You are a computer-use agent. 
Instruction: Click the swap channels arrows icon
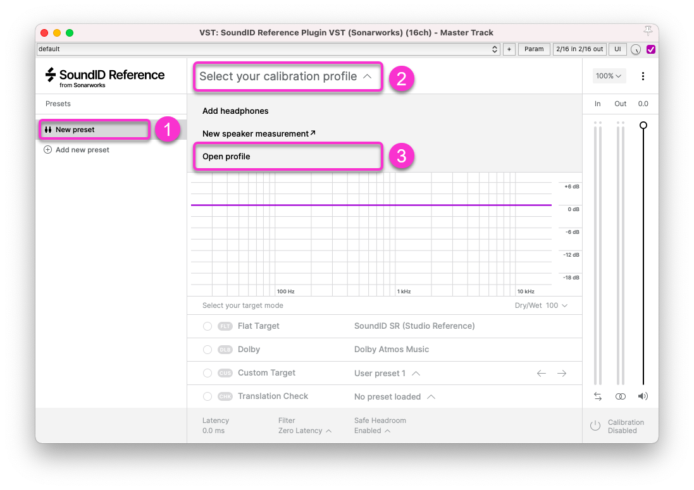(597, 396)
